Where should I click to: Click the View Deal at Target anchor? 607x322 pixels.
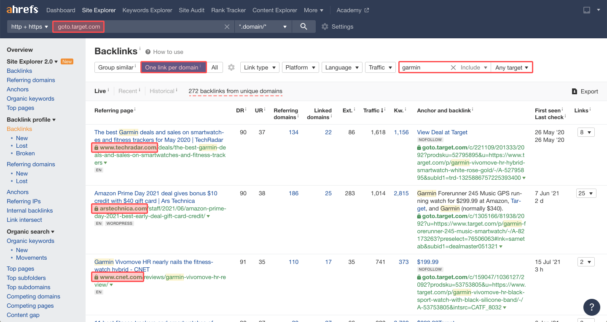point(442,132)
